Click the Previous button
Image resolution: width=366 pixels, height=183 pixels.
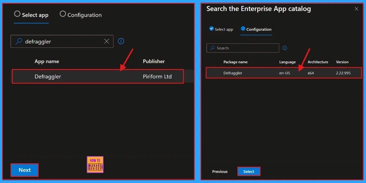click(220, 172)
